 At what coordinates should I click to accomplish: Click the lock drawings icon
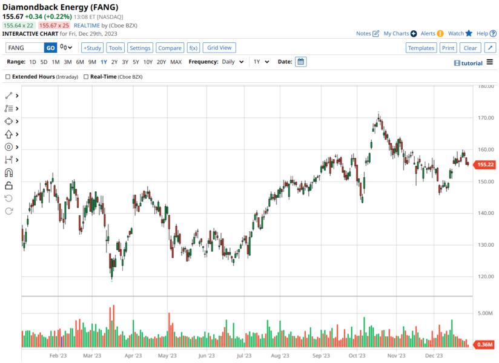click(8, 185)
